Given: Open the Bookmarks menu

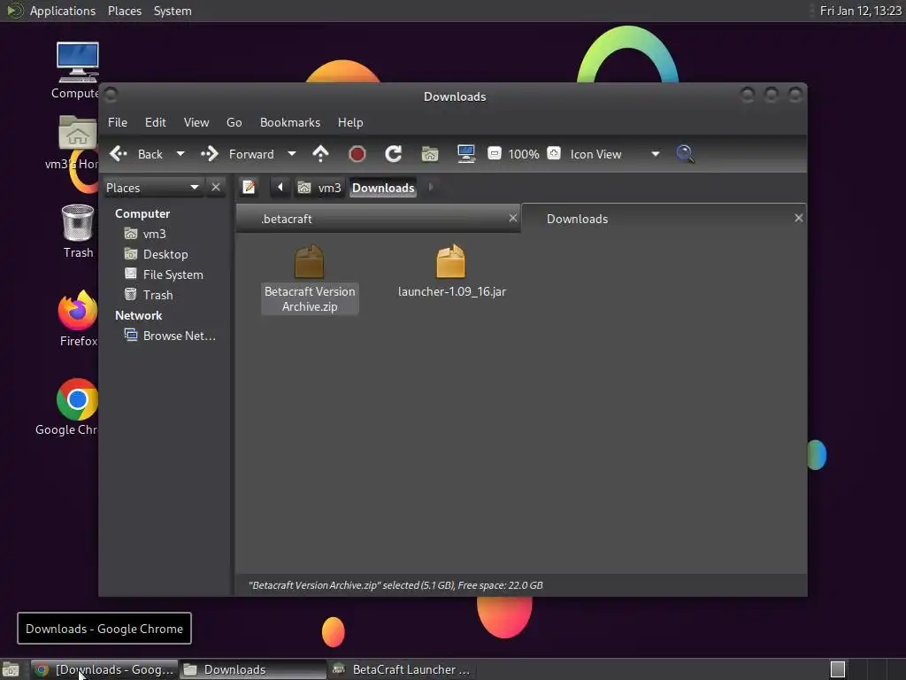Looking at the screenshot, I should tap(290, 122).
